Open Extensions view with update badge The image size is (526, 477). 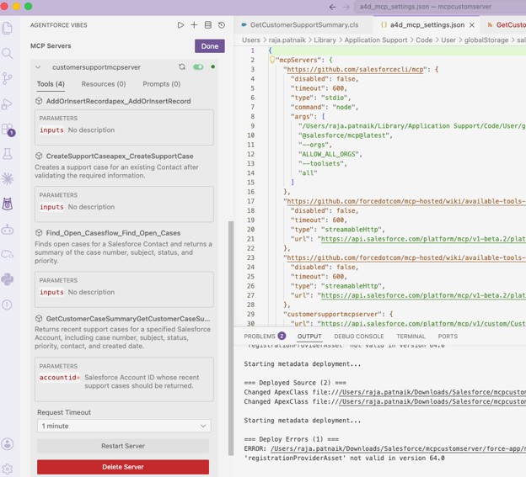point(8,130)
